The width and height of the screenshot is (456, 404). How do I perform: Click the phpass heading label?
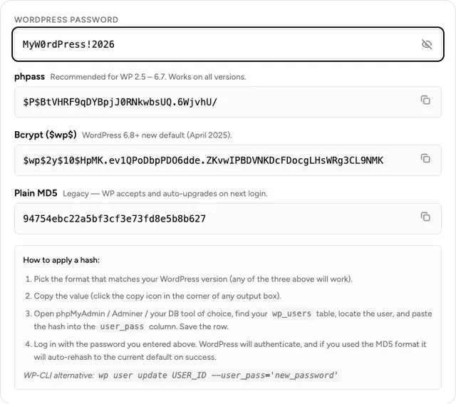30,77
